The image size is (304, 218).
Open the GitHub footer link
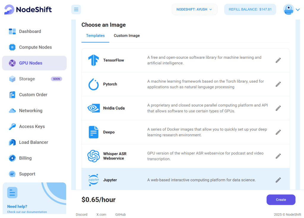coord(121,214)
